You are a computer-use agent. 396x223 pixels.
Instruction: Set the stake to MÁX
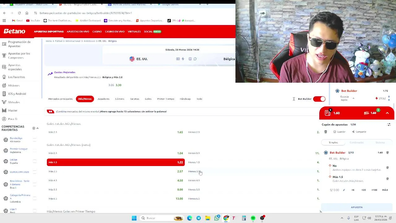(385, 190)
